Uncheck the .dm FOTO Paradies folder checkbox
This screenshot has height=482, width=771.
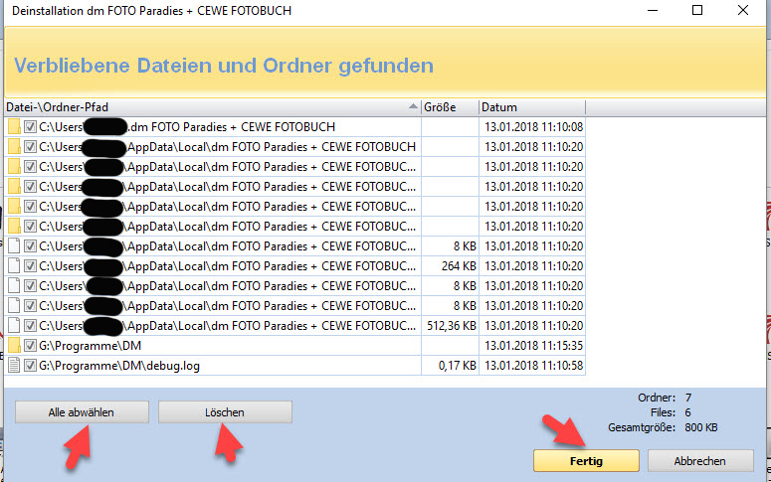[x=30, y=127]
